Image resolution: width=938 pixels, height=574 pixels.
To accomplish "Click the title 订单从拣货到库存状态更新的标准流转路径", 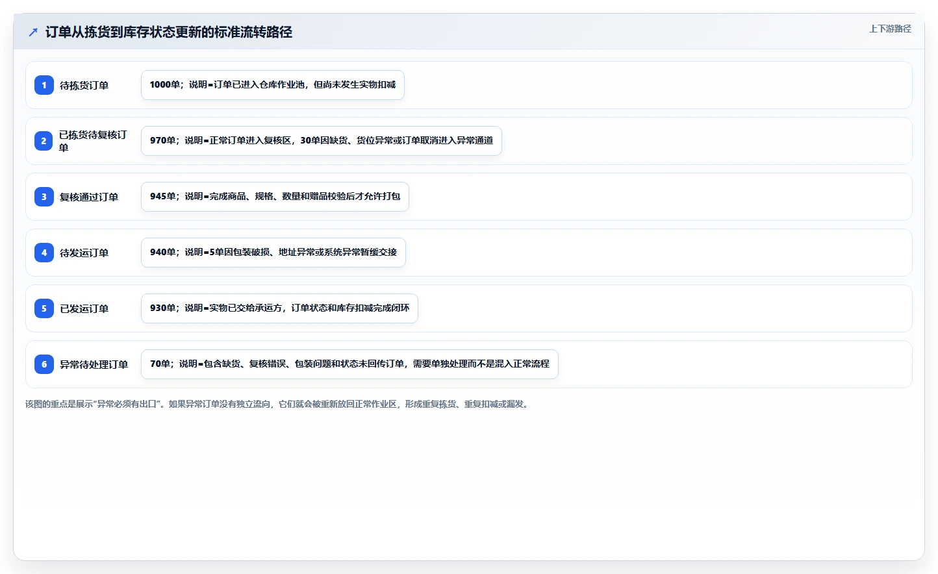I will pyautogui.click(x=169, y=32).
